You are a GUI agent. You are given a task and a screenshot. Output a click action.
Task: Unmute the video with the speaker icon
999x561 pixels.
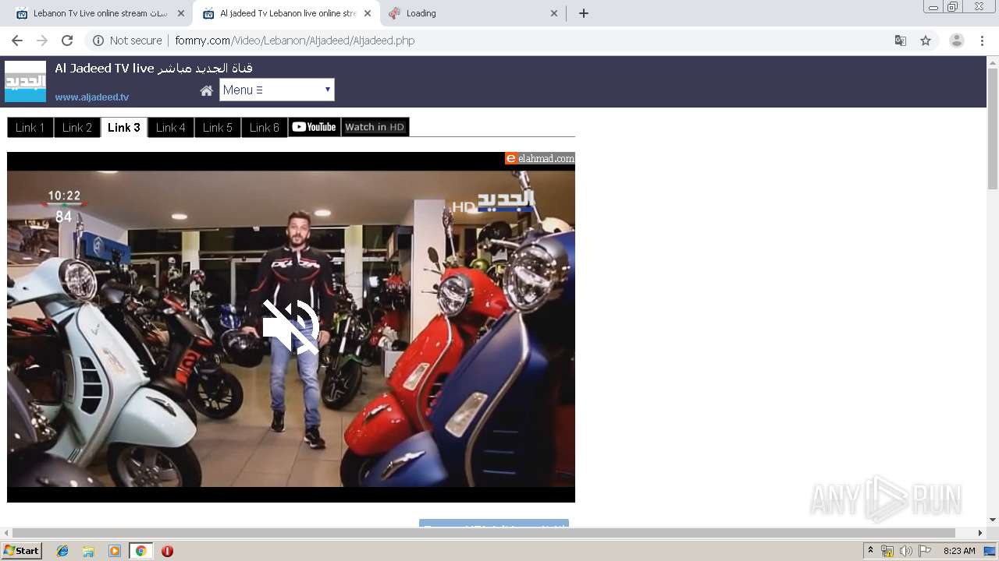[x=291, y=326]
